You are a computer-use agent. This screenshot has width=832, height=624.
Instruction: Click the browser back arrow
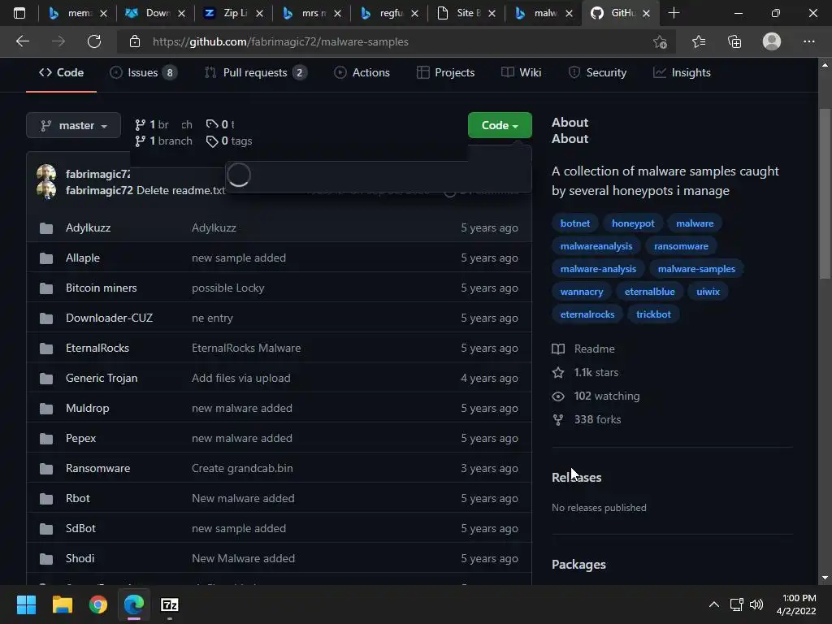pyautogui.click(x=22, y=41)
